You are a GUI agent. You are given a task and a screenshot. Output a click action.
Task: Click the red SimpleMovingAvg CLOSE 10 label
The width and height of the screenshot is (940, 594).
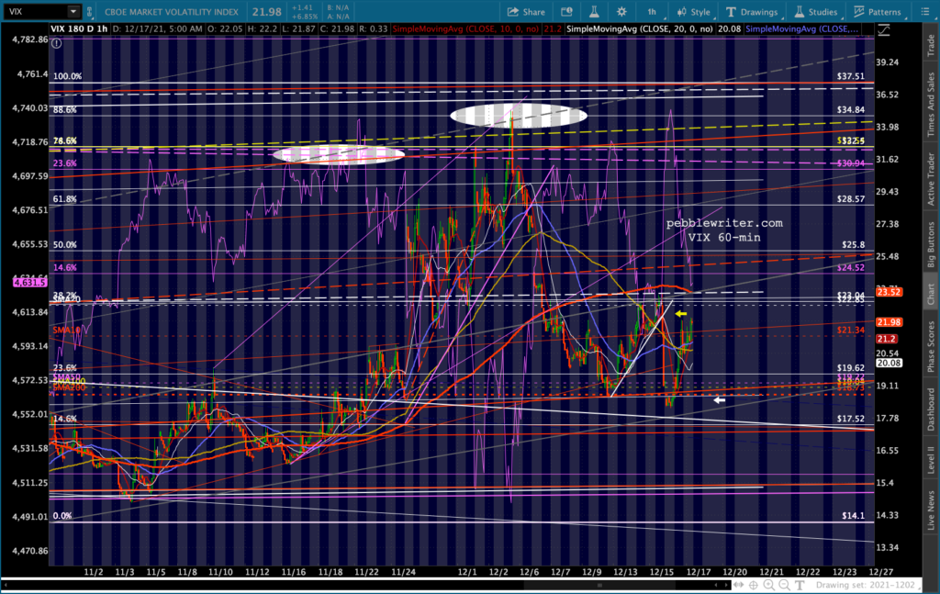(465, 28)
